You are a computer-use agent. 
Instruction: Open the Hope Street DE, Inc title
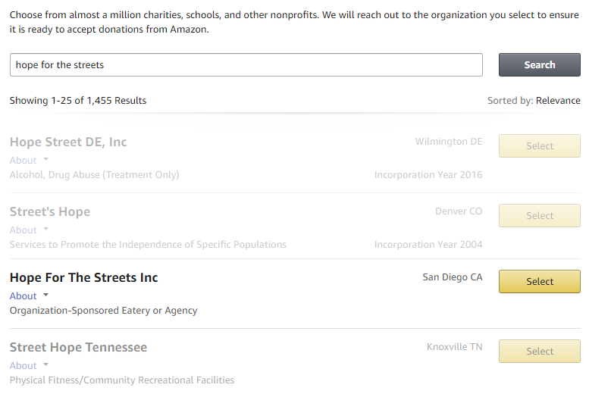(x=68, y=142)
